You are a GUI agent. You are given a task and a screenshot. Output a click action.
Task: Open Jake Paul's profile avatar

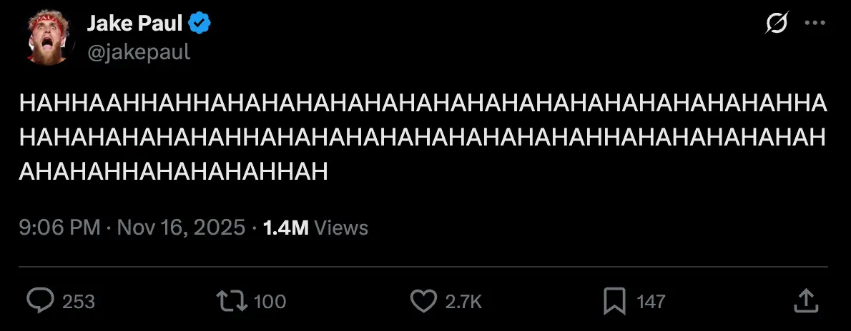tap(49, 37)
